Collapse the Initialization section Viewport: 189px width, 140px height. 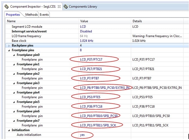9,130
